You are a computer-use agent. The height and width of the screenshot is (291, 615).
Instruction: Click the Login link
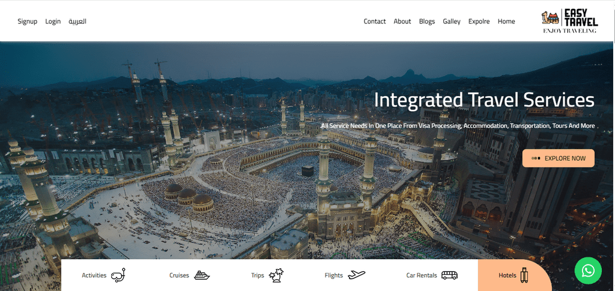[x=53, y=22]
